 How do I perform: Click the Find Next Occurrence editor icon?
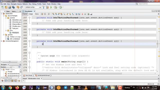tap(59, 14)
